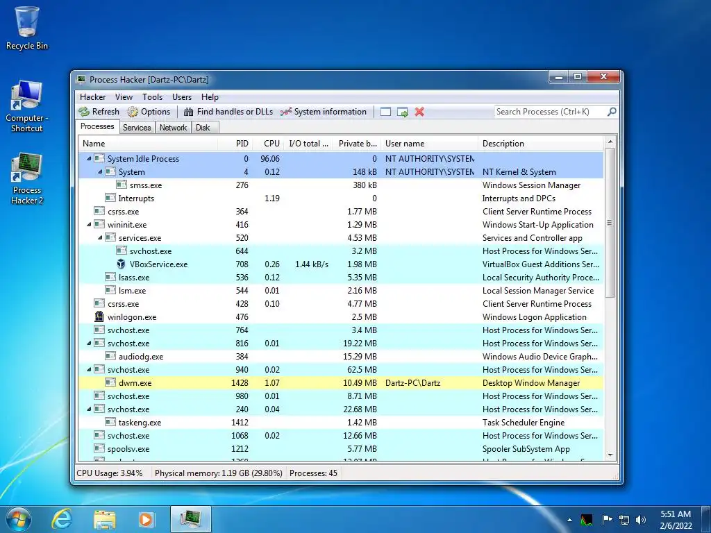Show hidden tray icons arrow
This screenshot has height=533, width=711.
pyautogui.click(x=569, y=521)
